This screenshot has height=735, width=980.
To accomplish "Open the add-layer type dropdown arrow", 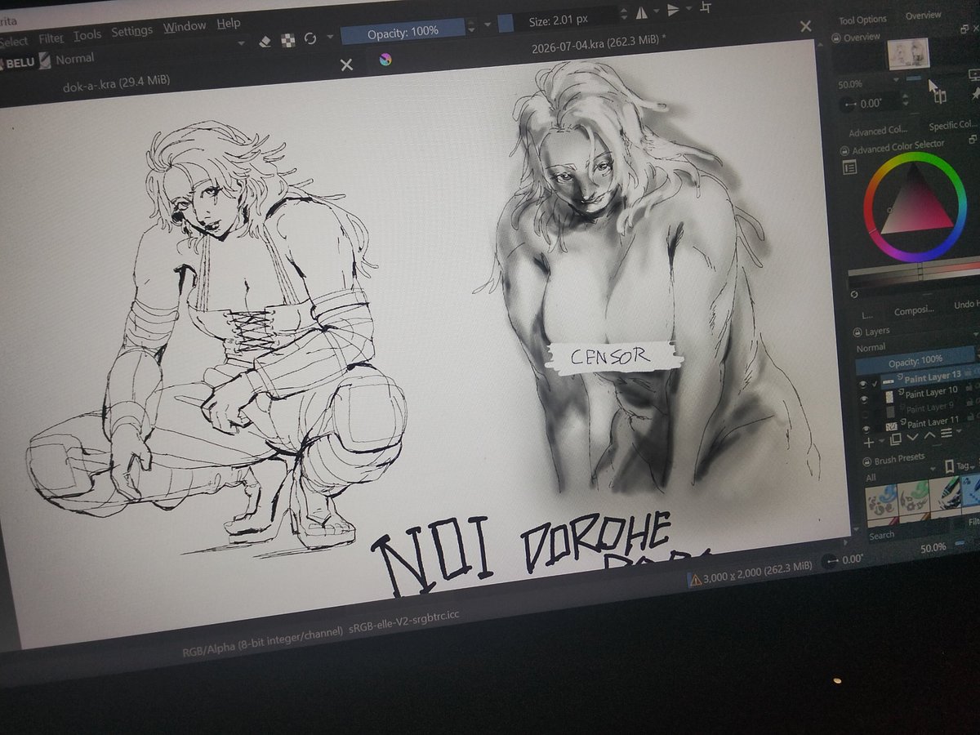I will [881, 441].
